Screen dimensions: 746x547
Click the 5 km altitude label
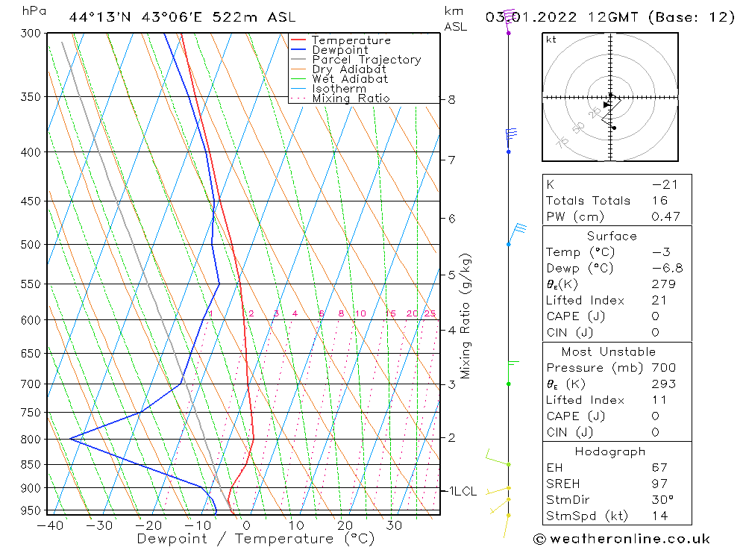coord(451,275)
